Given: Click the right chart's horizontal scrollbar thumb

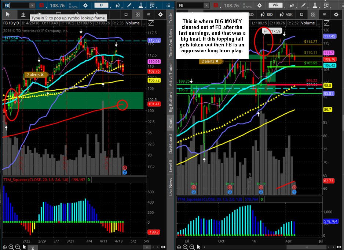Looking at the screenshot, I should [x=306, y=247].
